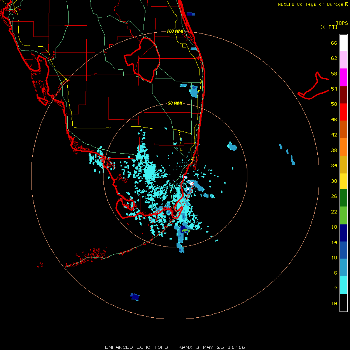The height and width of the screenshot is (350, 350).
Task: Click the Lake Okeechobee outline
Action: (x=142, y=60)
